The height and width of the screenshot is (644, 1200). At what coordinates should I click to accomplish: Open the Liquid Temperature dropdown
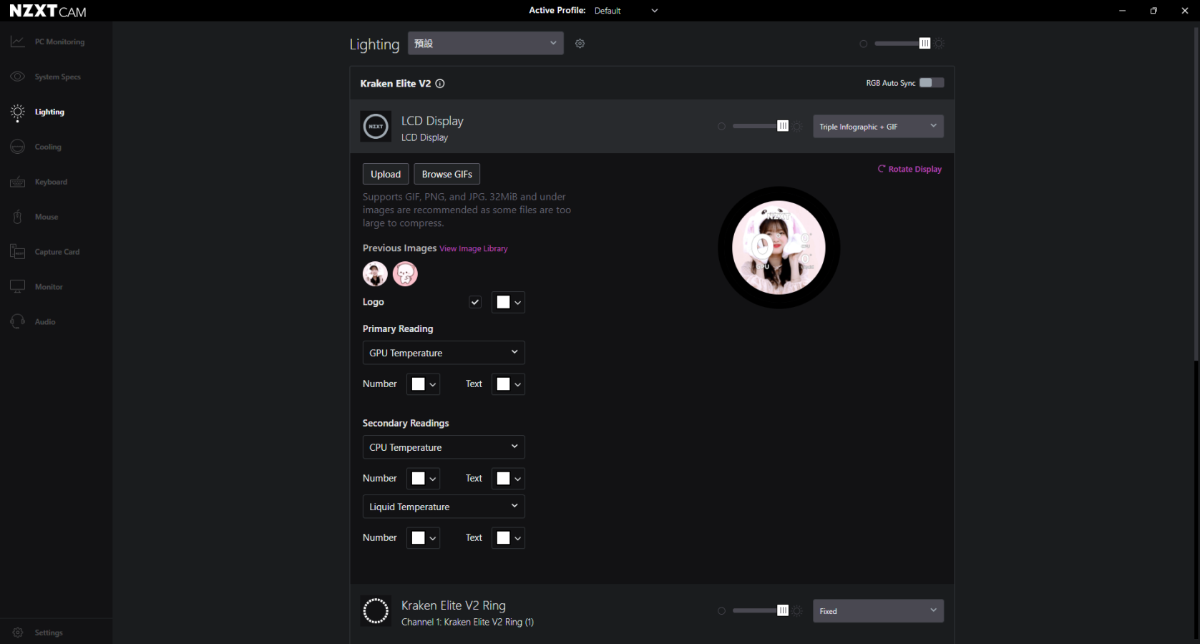(x=443, y=507)
